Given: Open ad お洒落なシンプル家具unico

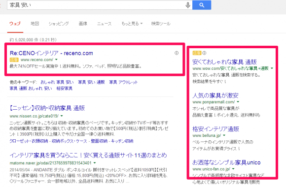Looking at the screenshot, I should (226, 162).
